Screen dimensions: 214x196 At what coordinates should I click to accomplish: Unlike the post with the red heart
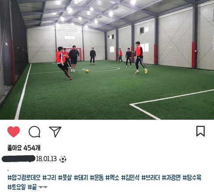(13, 132)
